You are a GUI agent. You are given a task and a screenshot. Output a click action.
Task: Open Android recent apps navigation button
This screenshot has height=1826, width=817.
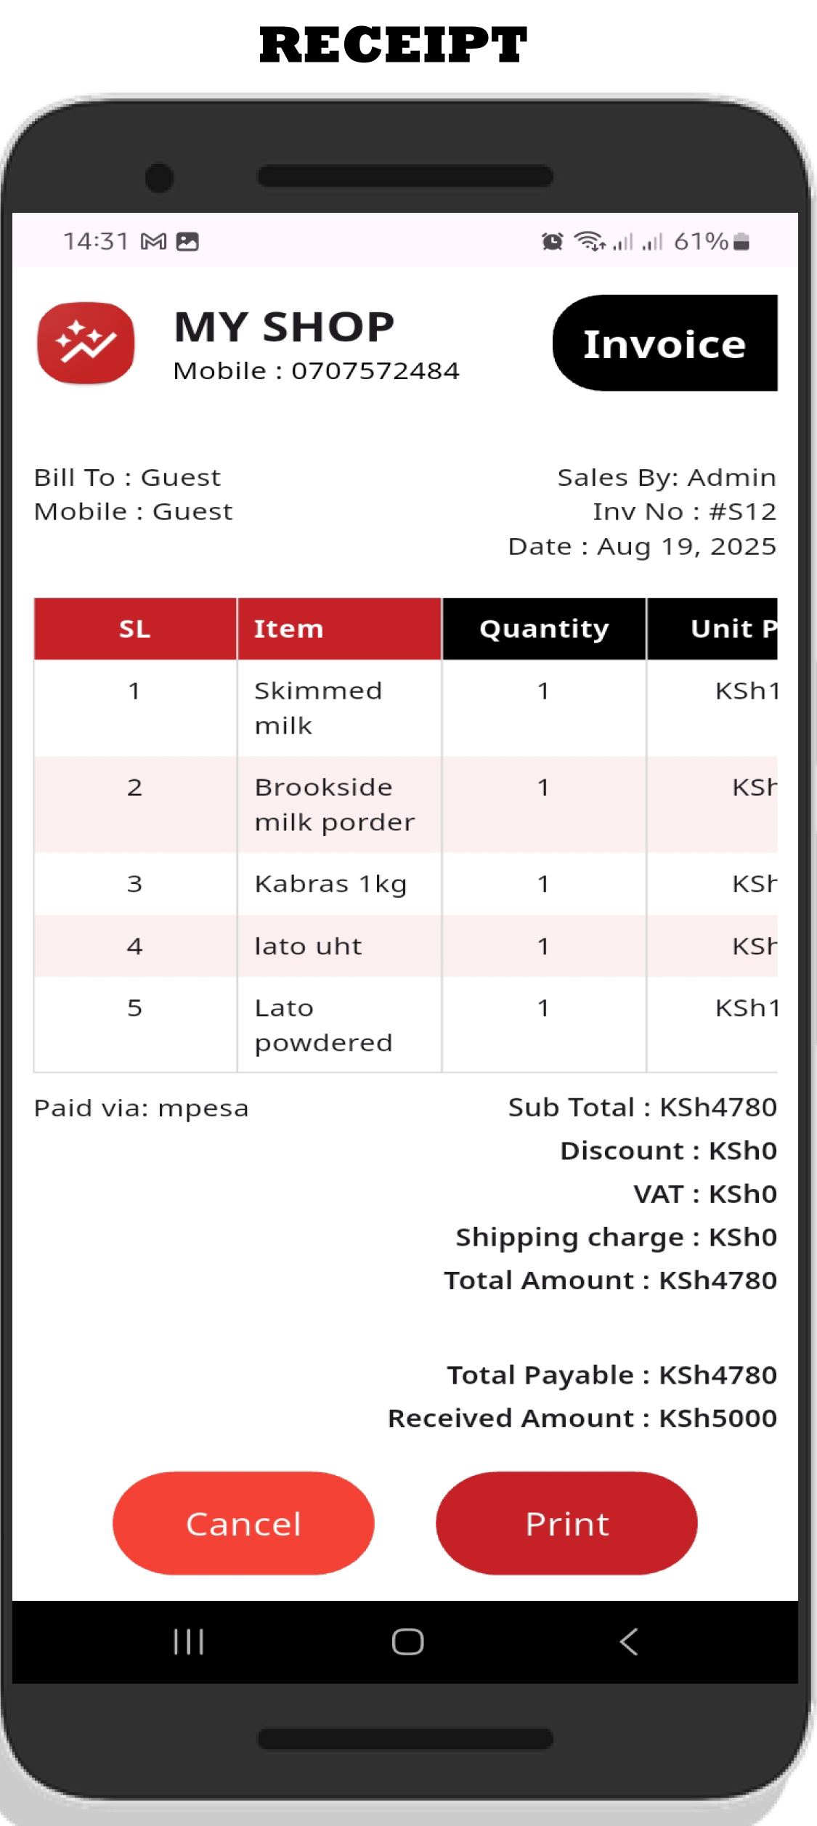[x=189, y=1642]
